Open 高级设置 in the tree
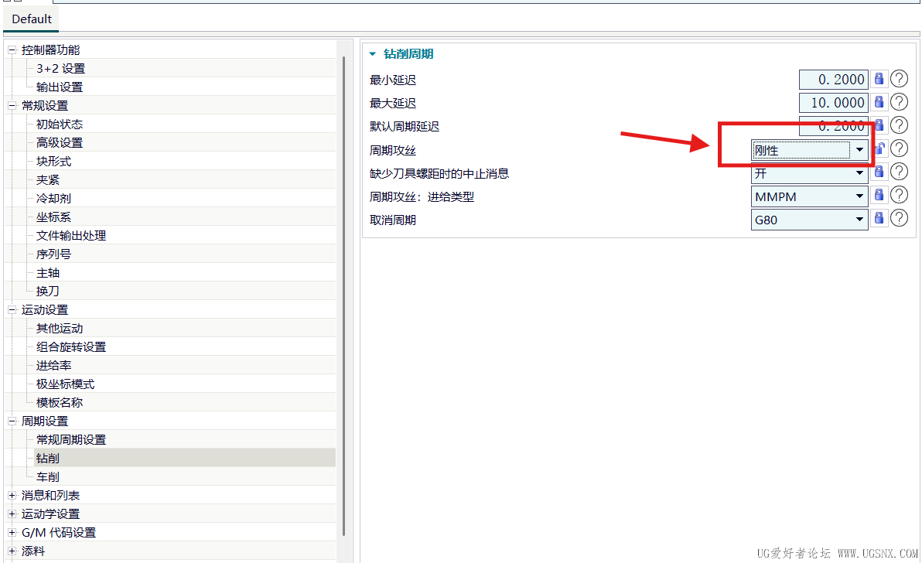Screen dimensions: 922x563 (x=60, y=143)
